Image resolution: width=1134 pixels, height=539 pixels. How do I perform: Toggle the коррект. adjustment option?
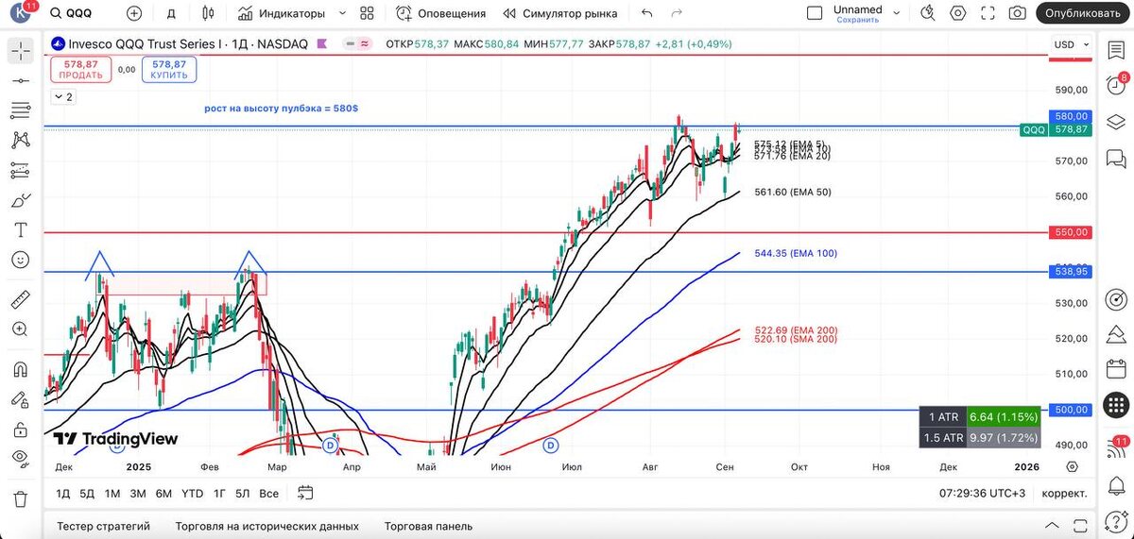[x=1064, y=493]
